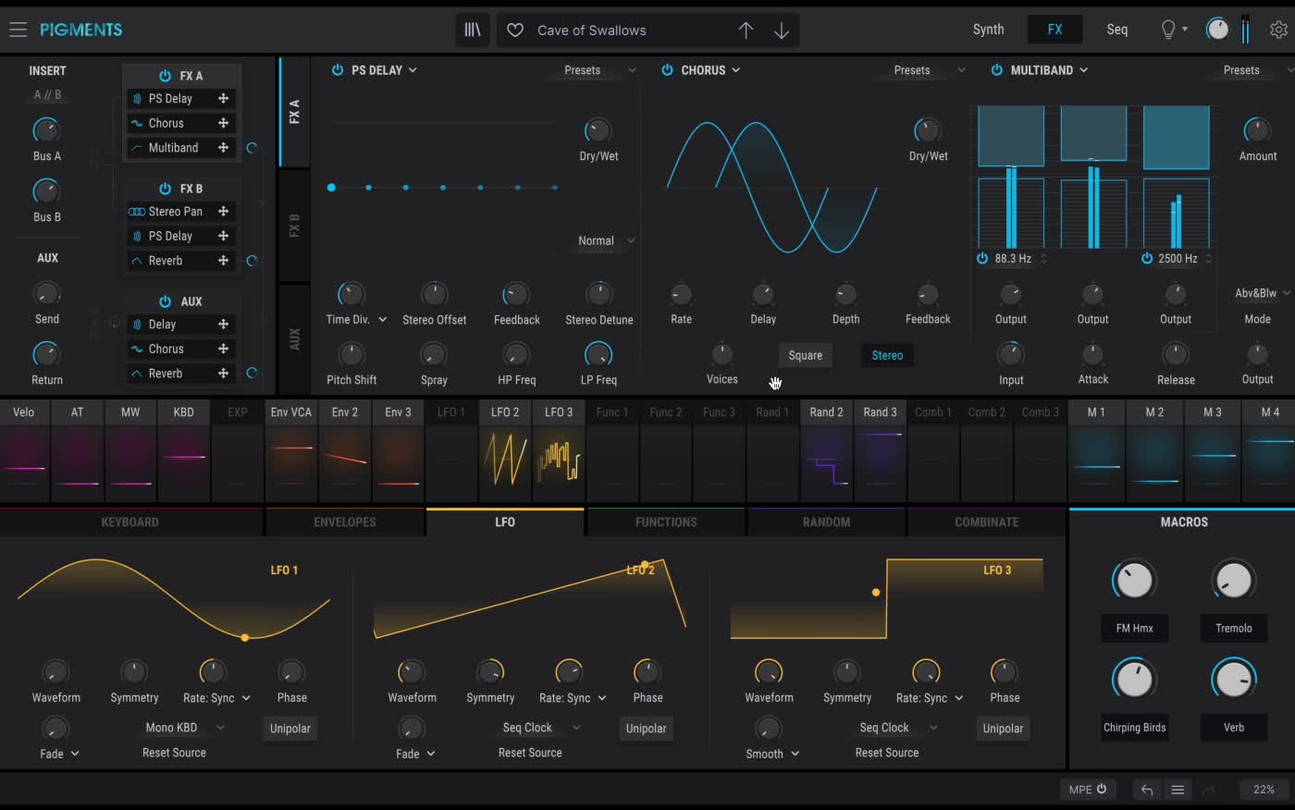
Task: Open the Normal delay mode dropdown
Action: [606, 240]
